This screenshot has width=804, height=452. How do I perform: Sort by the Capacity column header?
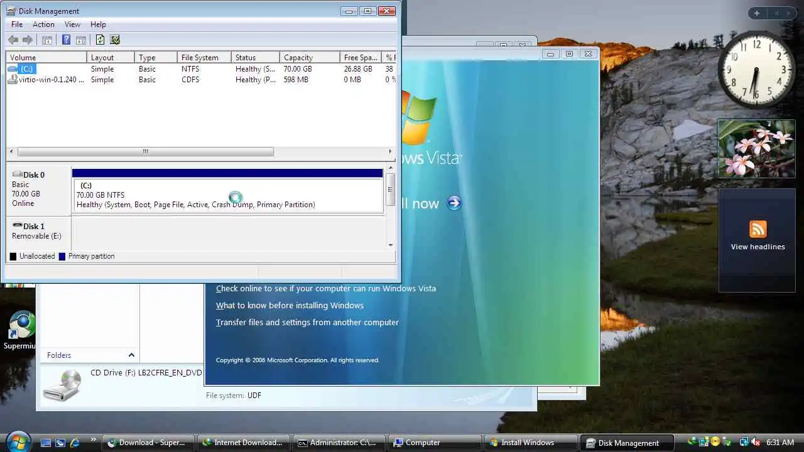point(310,57)
